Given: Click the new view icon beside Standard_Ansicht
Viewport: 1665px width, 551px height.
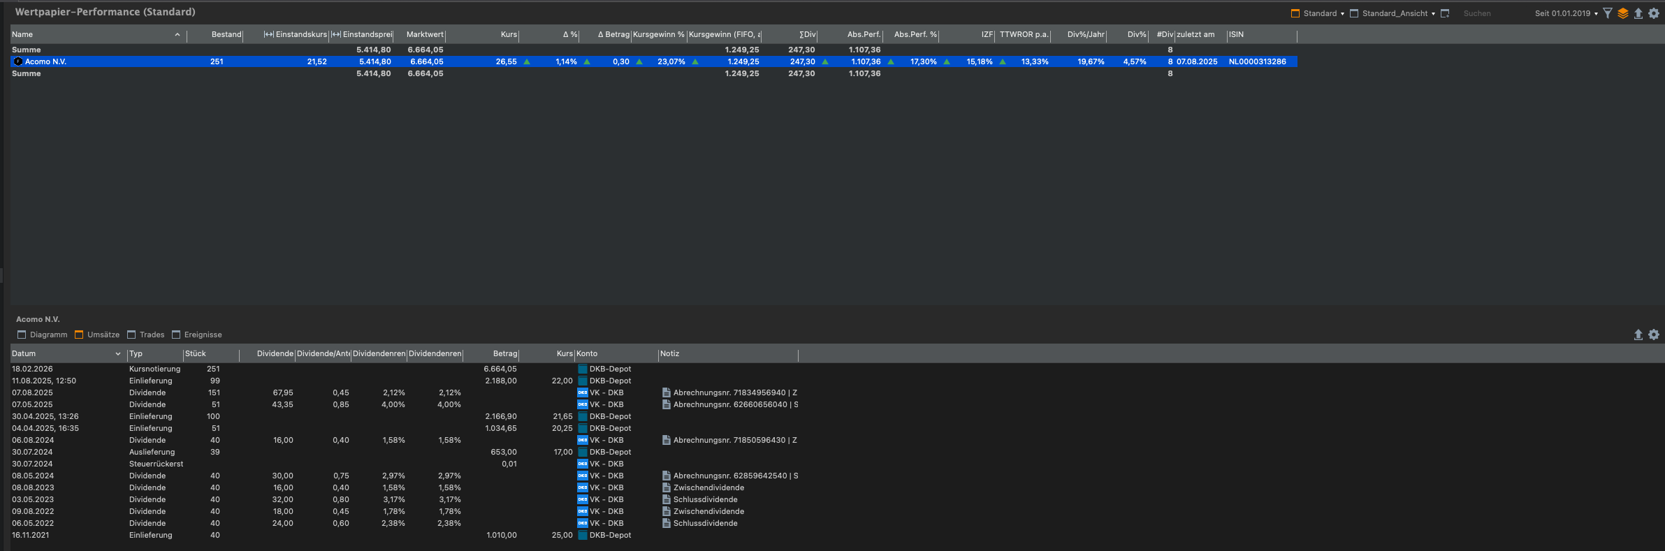Looking at the screenshot, I should [x=1445, y=13].
